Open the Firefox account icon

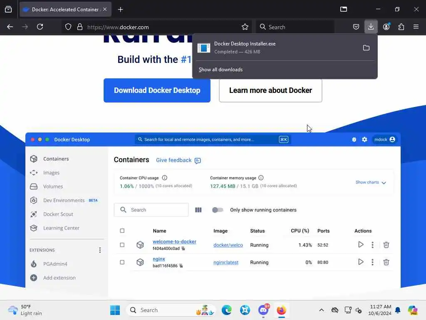(386, 27)
